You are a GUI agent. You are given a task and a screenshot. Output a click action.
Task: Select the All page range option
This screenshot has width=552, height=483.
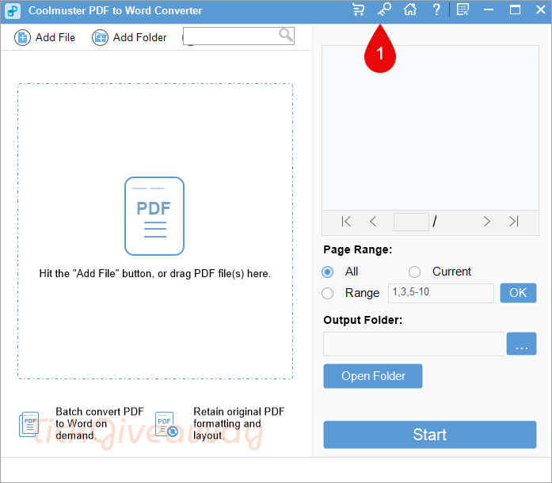(x=327, y=272)
